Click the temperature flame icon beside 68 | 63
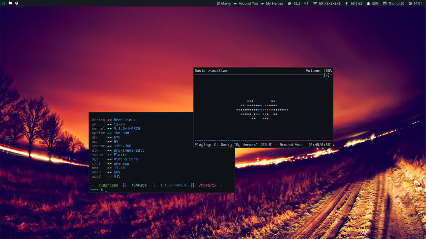 pos(346,4)
